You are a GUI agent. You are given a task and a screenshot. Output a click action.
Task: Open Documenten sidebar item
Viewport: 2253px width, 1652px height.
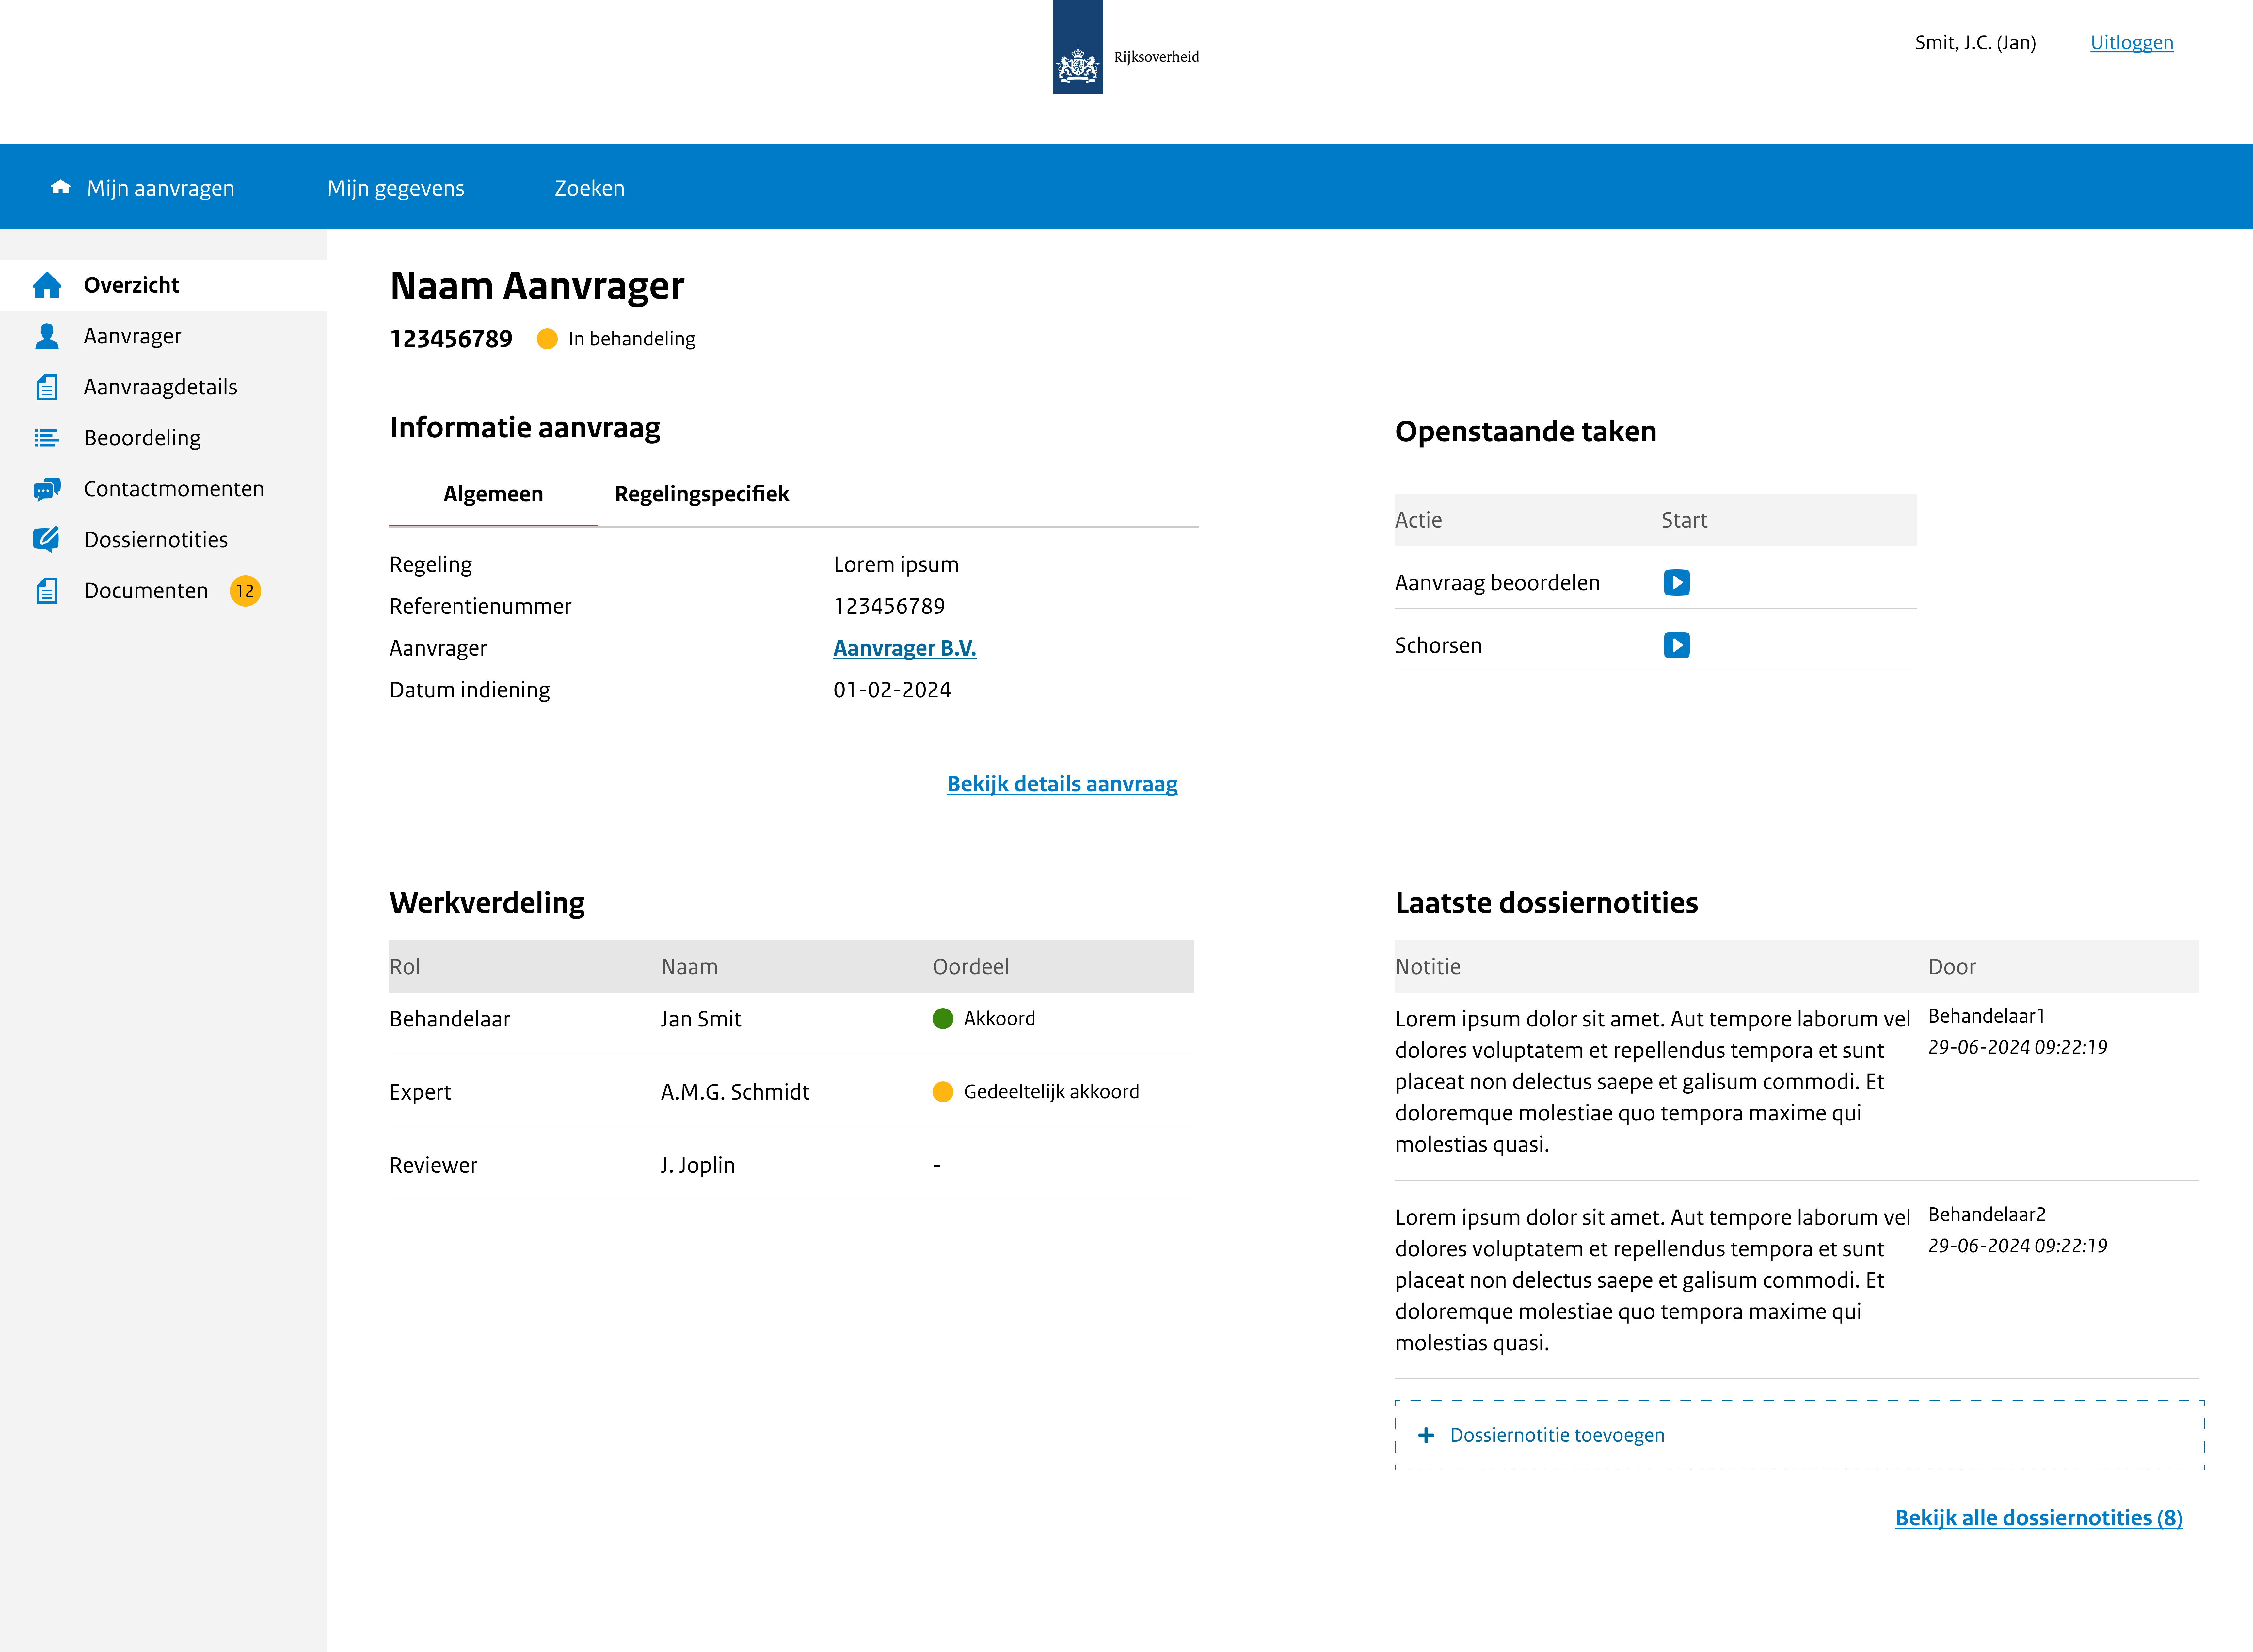[163, 591]
